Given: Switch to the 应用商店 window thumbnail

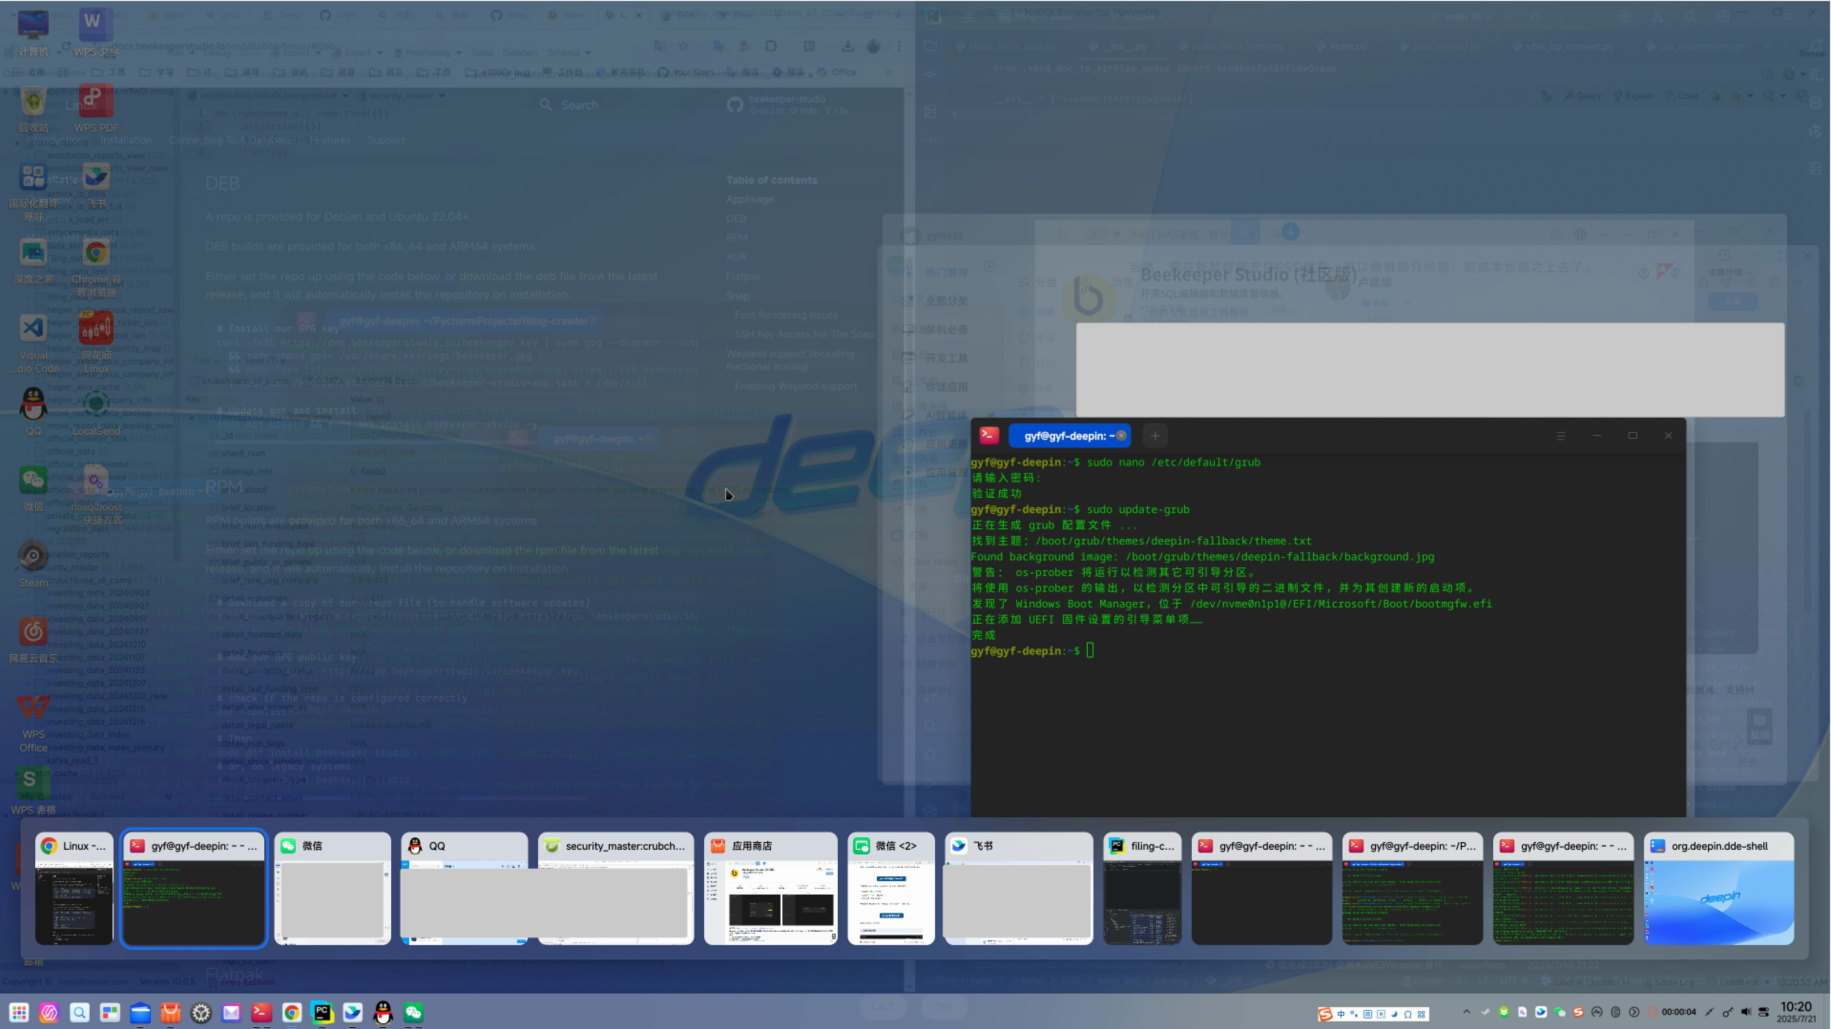Looking at the screenshot, I should [x=771, y=888].
